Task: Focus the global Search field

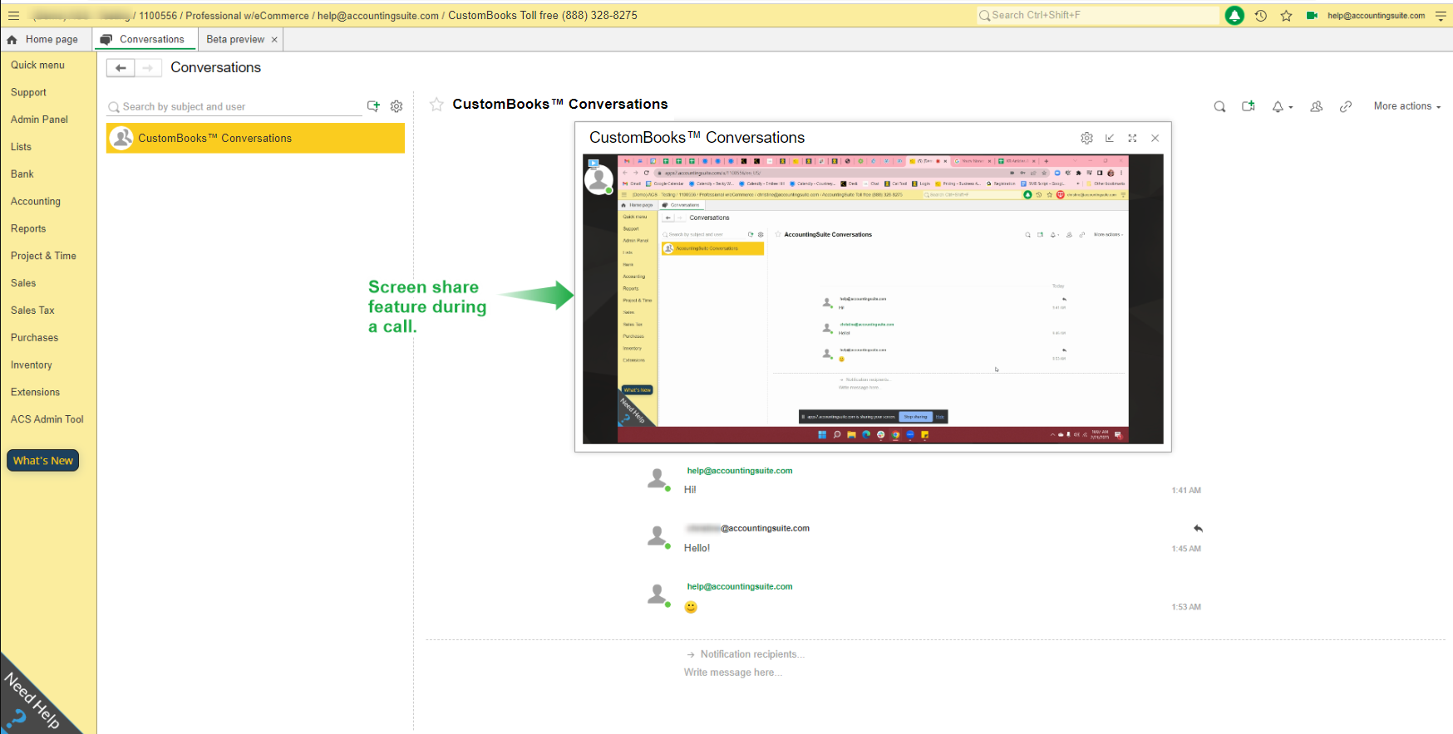Action: 1098,16
